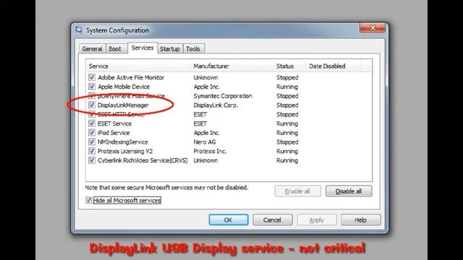Image resolution: width=463 pixels, height=260 pixels.
Task: Open the Tools tab
Action: (193, 49)
